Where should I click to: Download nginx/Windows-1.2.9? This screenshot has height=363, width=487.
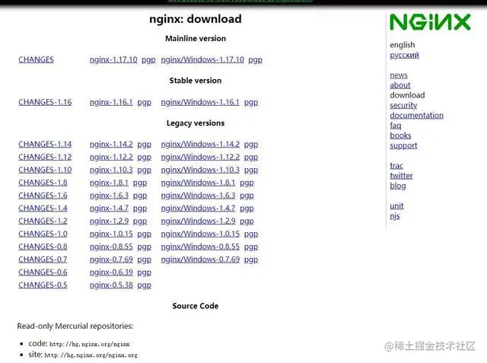pos(198,221)
